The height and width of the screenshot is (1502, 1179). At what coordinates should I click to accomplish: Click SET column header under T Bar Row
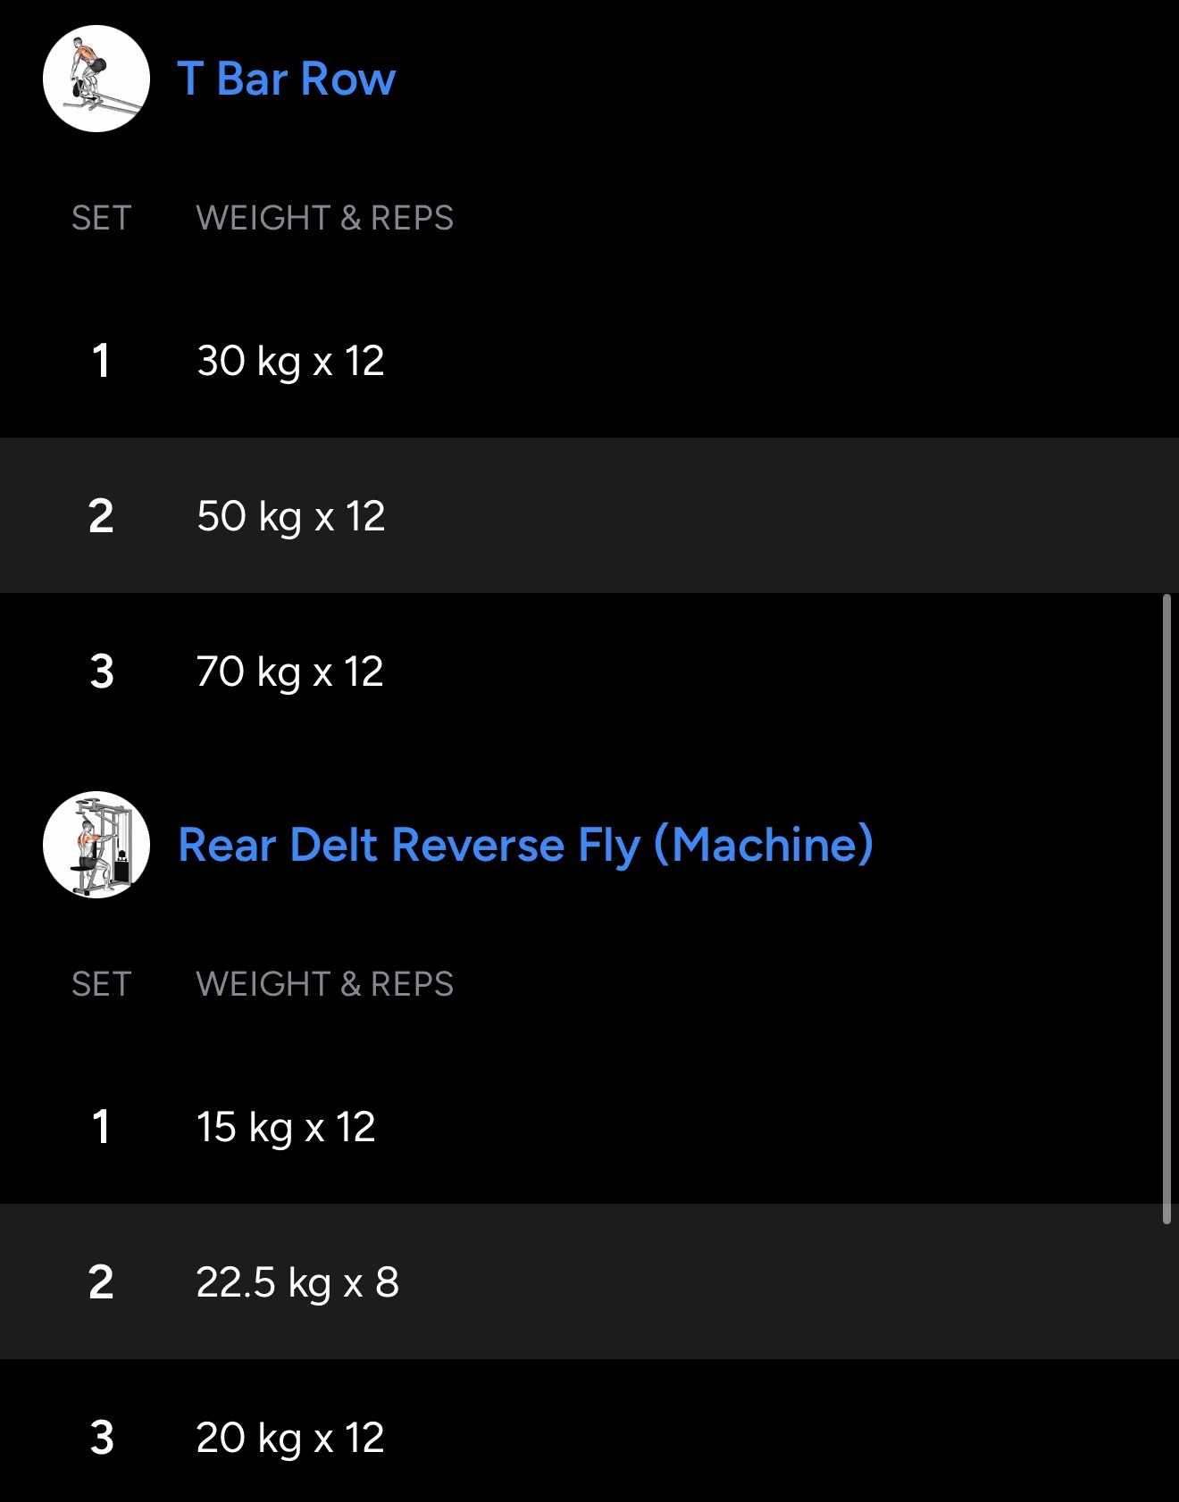(x=101, y=218)
